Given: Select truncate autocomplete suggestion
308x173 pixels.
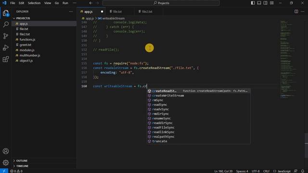Looking at the screenshot, I should click(199, 141).
